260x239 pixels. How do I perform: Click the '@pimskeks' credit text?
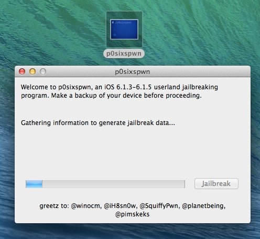[x=132, y=214]
